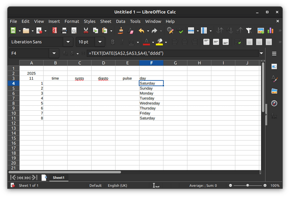
Task: Expand the Liberation Sans font name dropdown
Action: pyautogui.click(x=68, y=42)
